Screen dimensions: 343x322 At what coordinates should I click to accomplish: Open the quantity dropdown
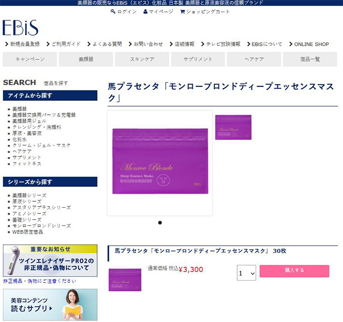(x=246, y=273)
